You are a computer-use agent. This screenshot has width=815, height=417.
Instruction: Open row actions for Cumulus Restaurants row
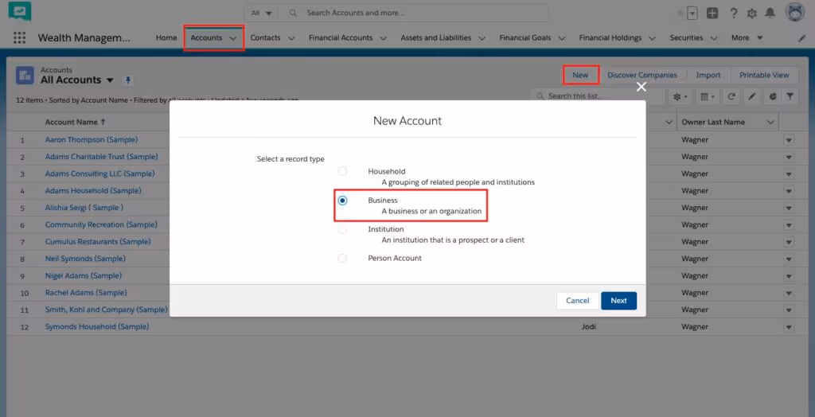[789, 242]
